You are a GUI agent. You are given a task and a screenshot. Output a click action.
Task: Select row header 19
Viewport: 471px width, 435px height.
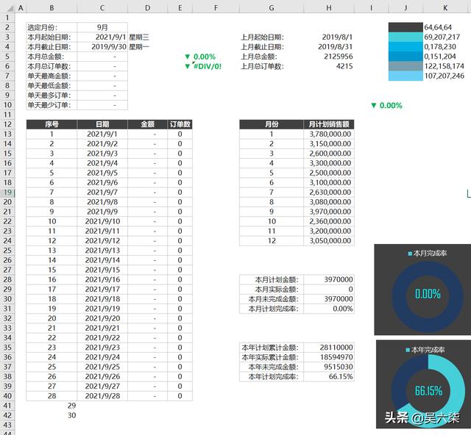[x=7, y=192]
